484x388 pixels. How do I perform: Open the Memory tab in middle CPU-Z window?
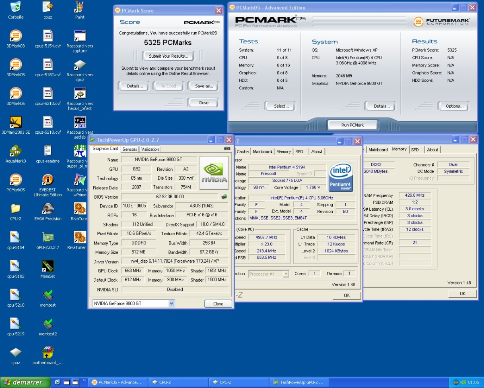[x=283, y=151]
